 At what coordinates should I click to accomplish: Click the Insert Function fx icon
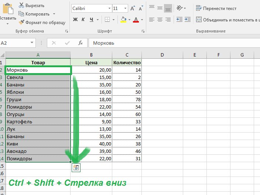(81, 43)
